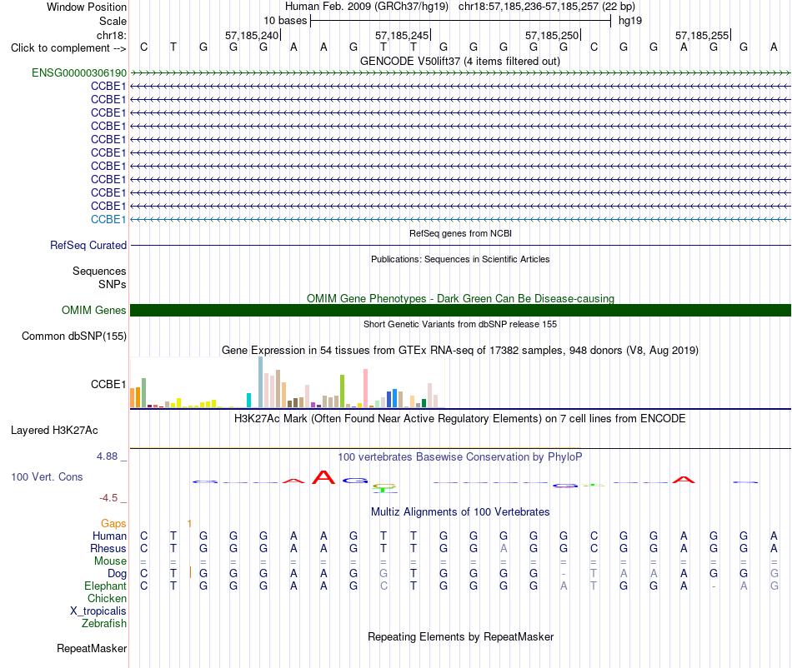Viewport: 792px width, 668px height.
Task: Click the tall red A in PhyloP track
Action: (323, 477)
